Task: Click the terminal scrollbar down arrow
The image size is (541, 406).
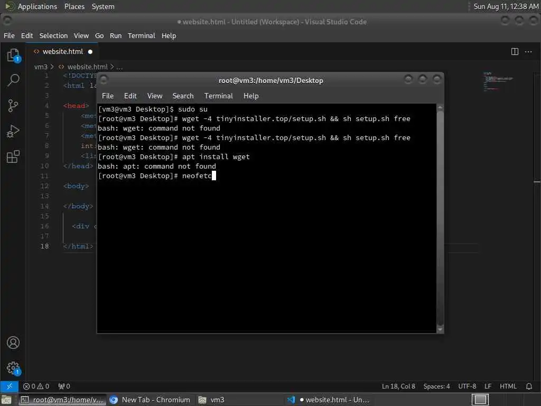Action: [440, 330]
